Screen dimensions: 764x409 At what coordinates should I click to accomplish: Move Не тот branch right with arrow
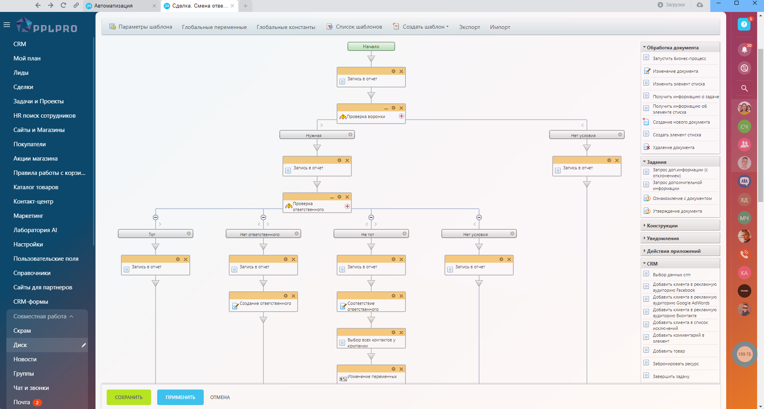(376, 225)
